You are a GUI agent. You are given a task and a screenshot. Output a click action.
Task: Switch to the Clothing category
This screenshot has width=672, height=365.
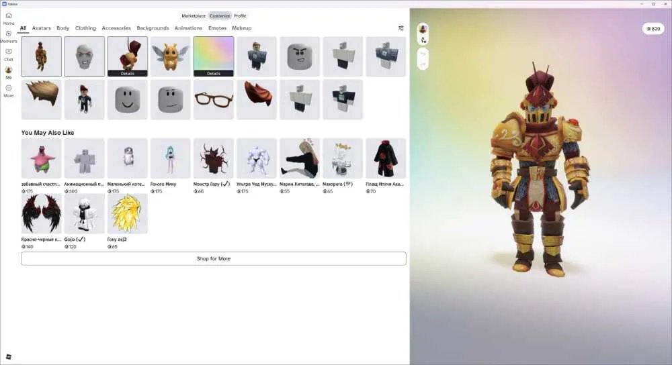85,28
